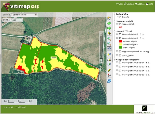Click the Stress_idrico layer label
The height and width of the screenshot is (114, 155).
(127, 56)
